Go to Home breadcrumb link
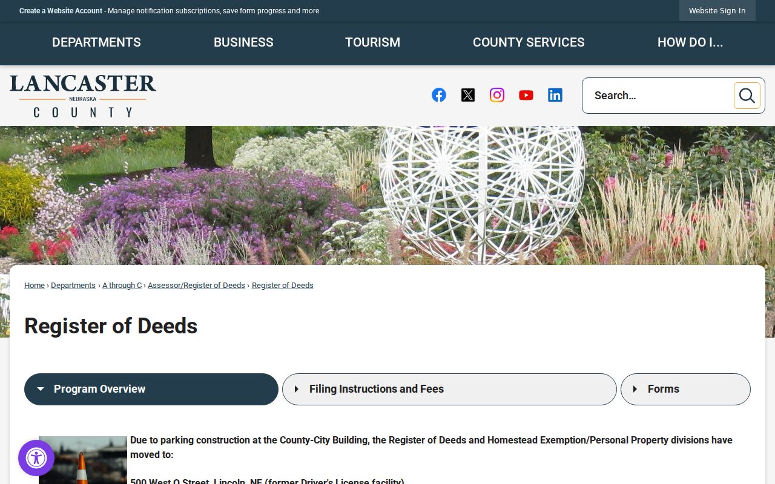Image resolution: width=775 pixels, height=484 pixels. click(x=35, y=286)
